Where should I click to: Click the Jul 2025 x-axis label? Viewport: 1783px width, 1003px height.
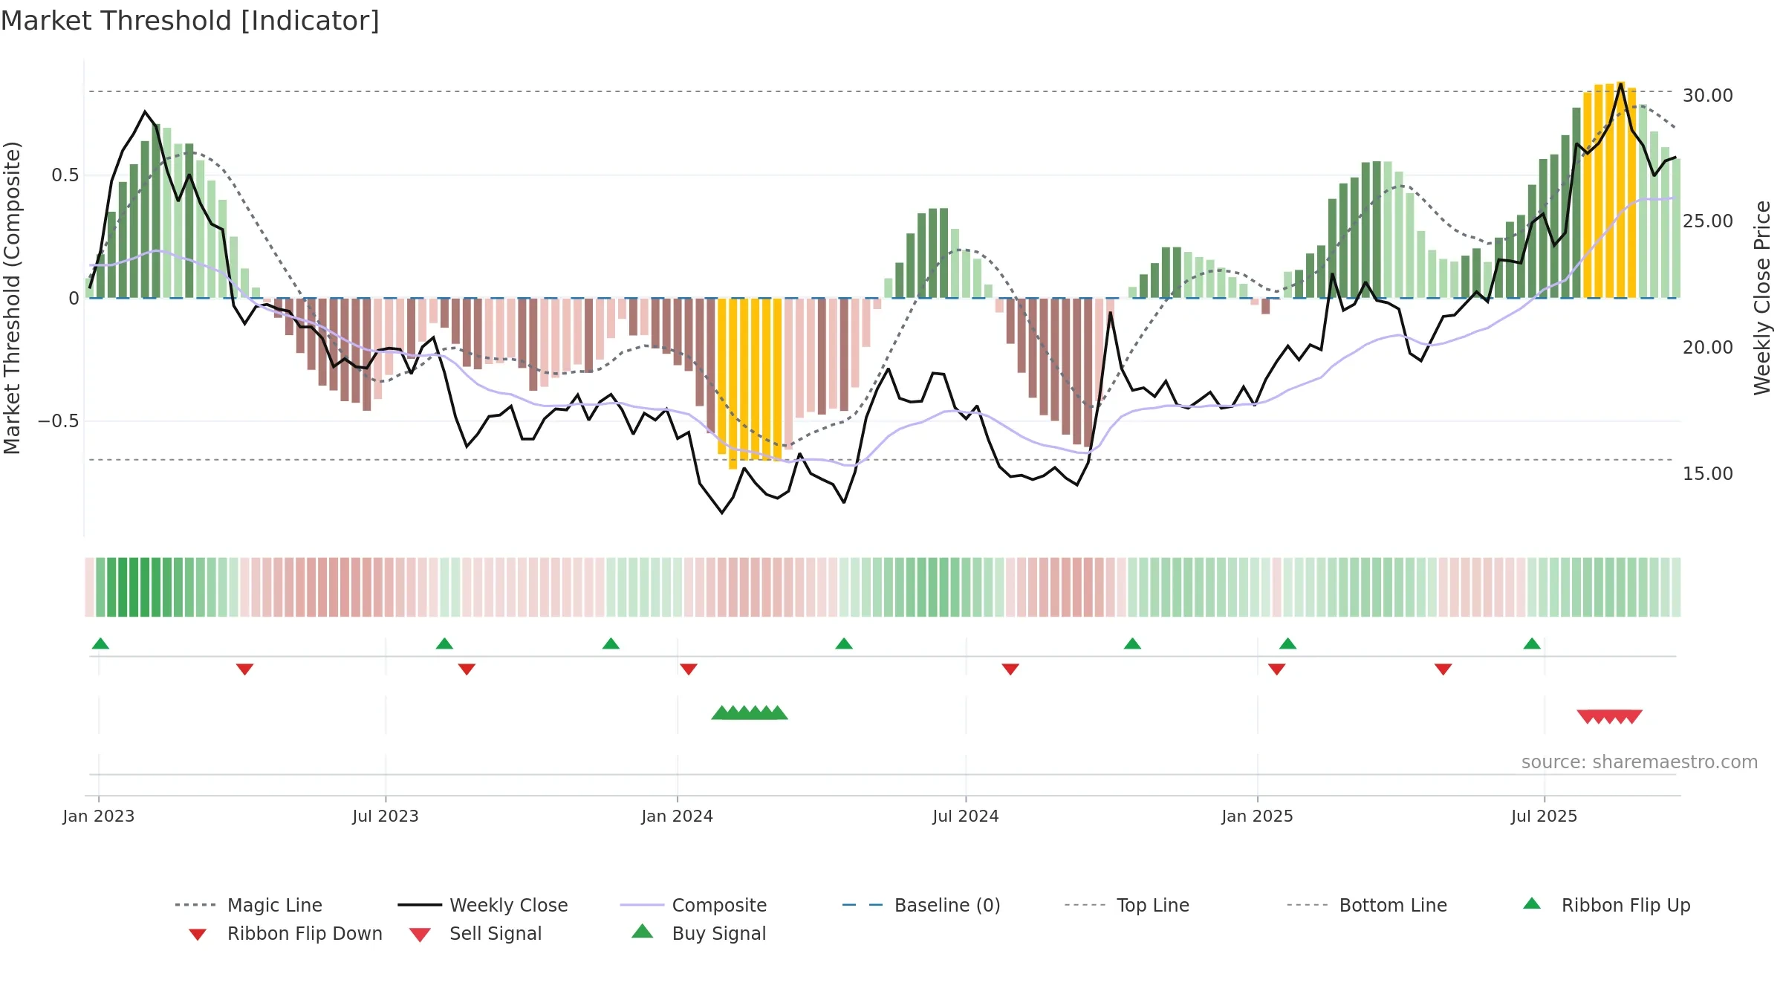pyautogui.click(x=1545, y=817)
